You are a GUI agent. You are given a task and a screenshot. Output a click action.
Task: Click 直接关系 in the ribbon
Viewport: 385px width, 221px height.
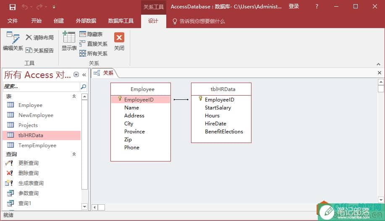click(94, 44)
